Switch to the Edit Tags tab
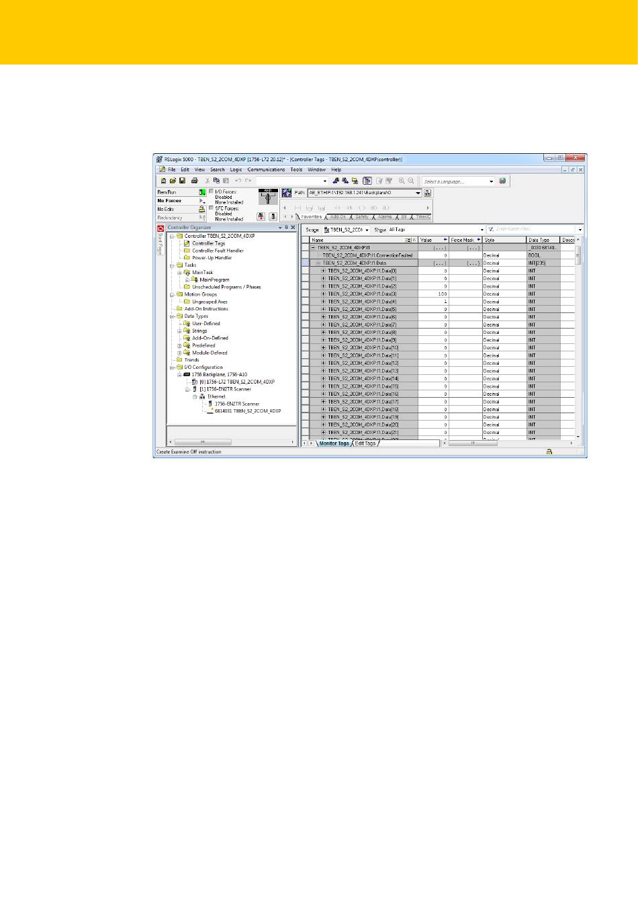 365,443
